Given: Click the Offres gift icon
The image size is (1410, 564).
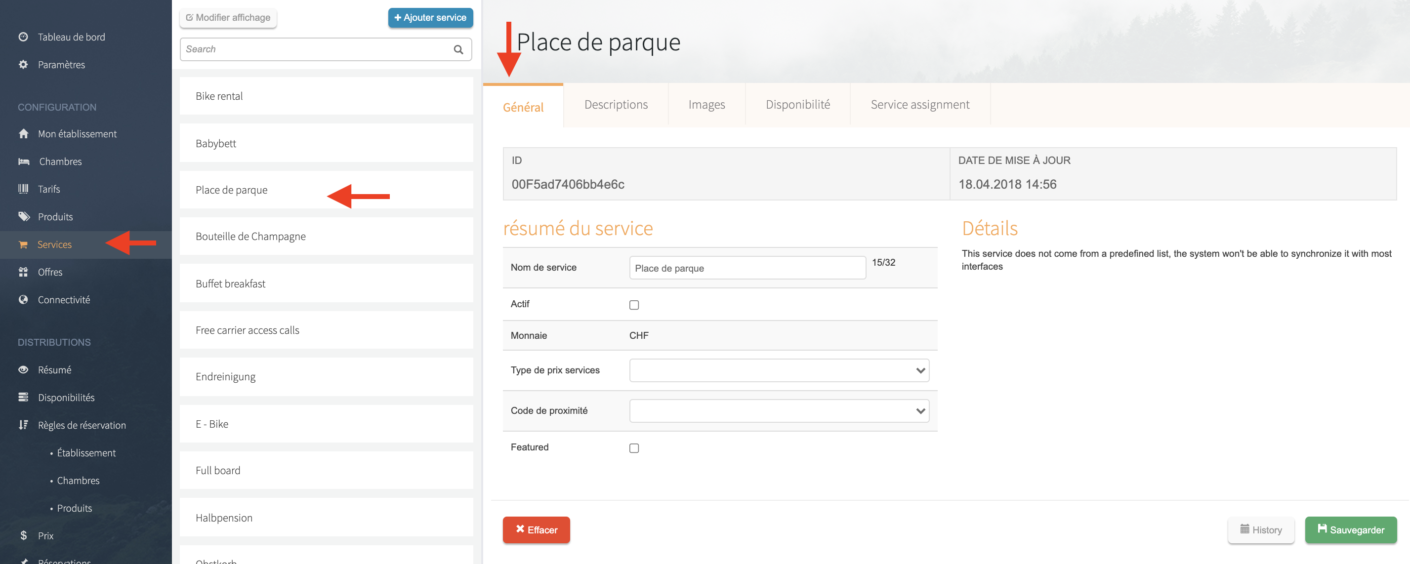Looking at the screenshot, I should click(x=23, y=272).
